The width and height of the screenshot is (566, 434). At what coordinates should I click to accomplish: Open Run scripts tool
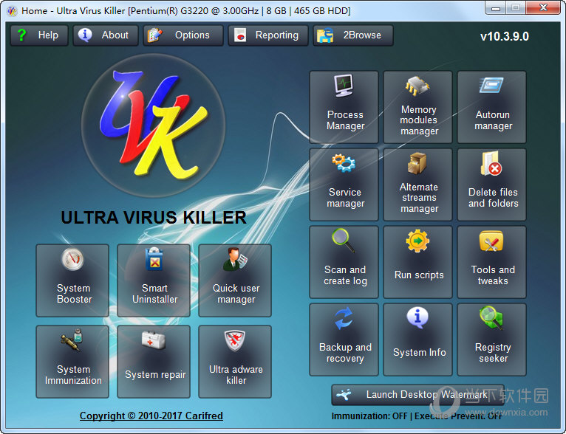click(417, 262)
